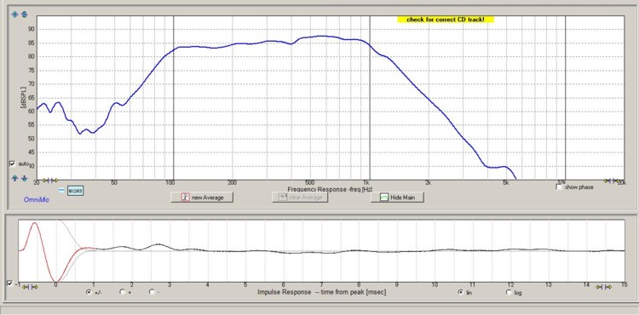The image size is (639, 315).
Task: Select the - impulse polarity radio
Action: (x=152, y=292)
